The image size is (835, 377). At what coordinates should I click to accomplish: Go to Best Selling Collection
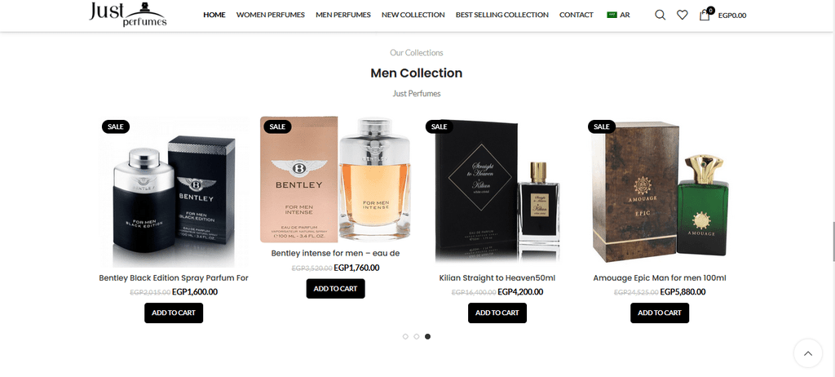(501, 15)
